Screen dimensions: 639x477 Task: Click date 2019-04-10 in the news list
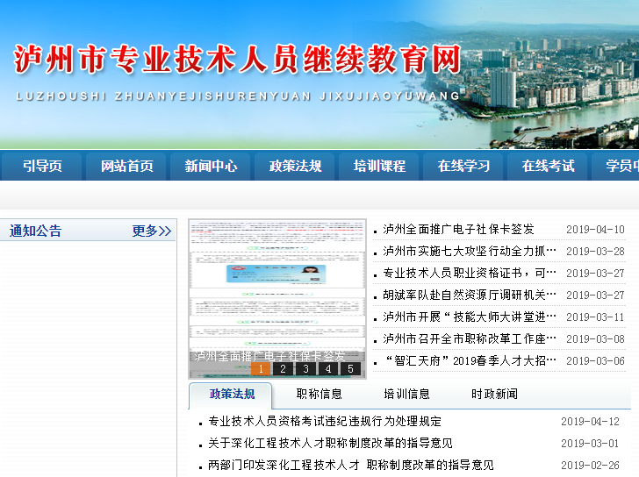[595, 230]
